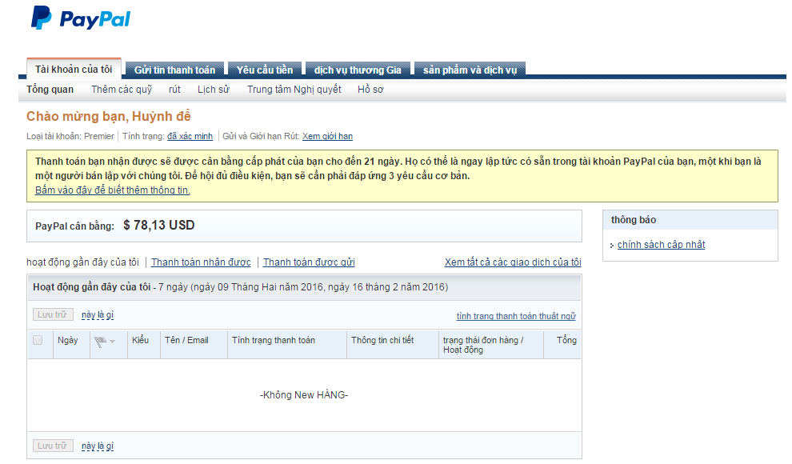Click the $ 78,13 USD balance amount
This screenshot has height=464, width=792.
point(159,225)
